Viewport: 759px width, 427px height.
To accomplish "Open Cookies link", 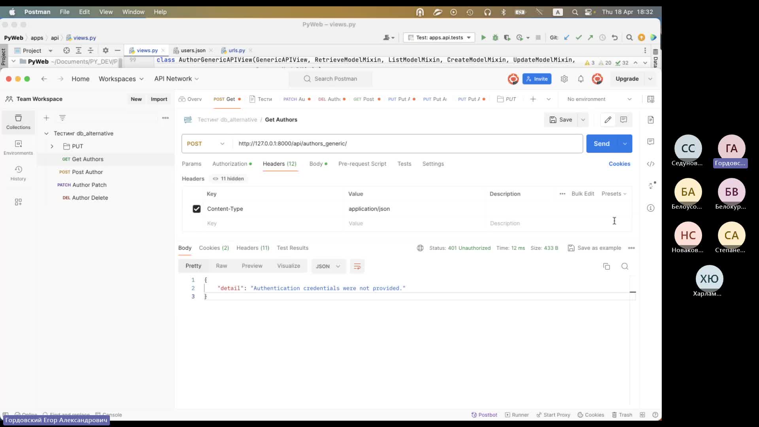I will point(619,164).
